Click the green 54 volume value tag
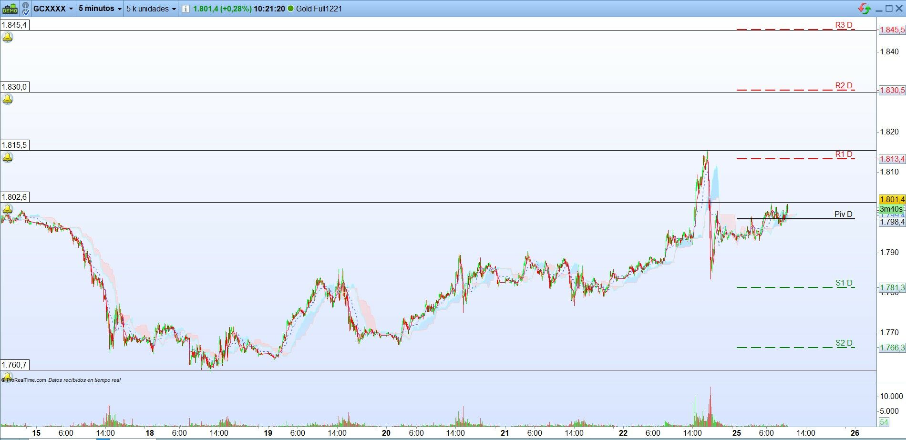This screenshot has width=906, height=440. click(x=884, y=422)
